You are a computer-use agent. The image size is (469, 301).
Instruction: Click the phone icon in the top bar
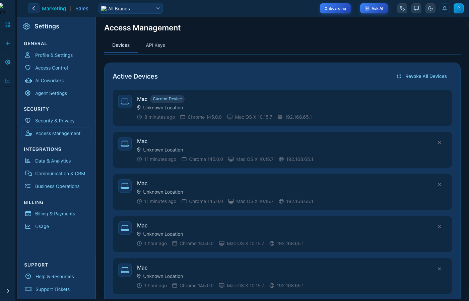point(402,8)
